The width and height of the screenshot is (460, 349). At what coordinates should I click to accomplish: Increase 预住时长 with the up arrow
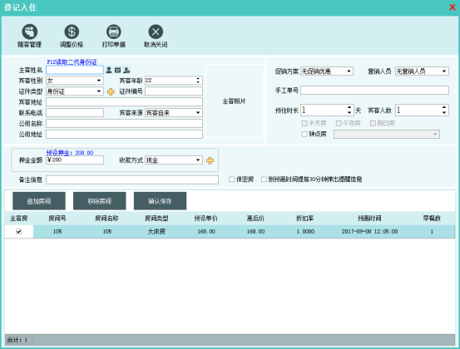(349, 107)
